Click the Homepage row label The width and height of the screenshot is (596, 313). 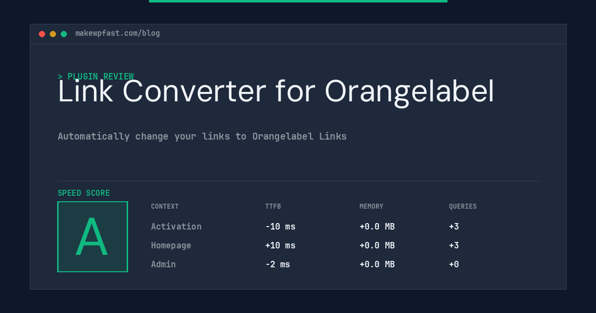point(171,245)
